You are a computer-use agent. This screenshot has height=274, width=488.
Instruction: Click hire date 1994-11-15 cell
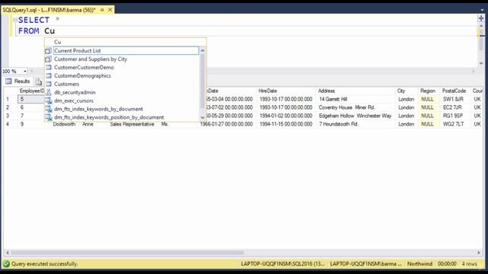tap(286, 124)
